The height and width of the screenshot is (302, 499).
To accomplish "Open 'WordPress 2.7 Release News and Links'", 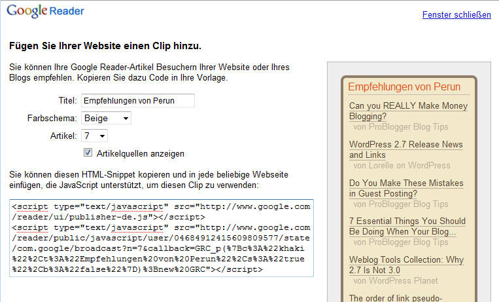I will [x=405, y=149].
